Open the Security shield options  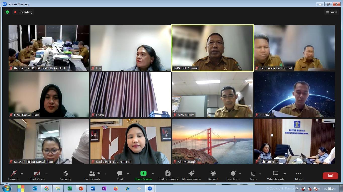(66, 176)
